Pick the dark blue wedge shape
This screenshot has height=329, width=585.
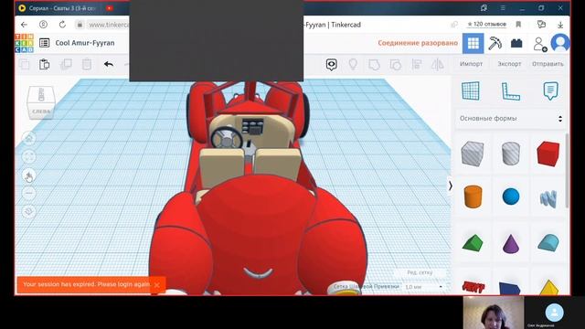point(510,288)
